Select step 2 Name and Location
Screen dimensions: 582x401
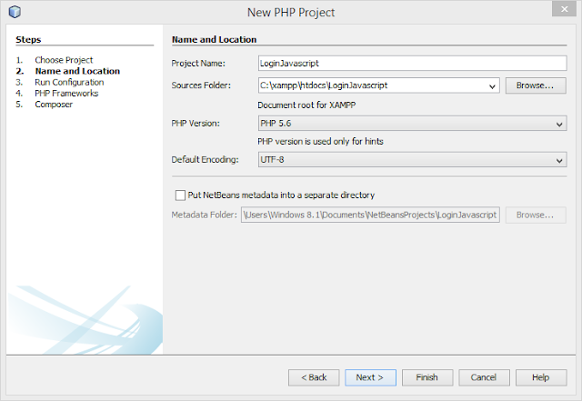coord(77,71)
